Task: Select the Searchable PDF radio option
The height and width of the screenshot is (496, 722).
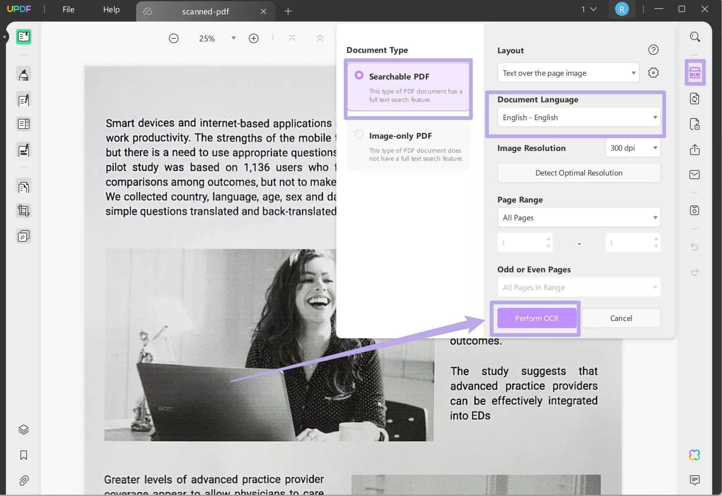Action: [x=359, y=75]
